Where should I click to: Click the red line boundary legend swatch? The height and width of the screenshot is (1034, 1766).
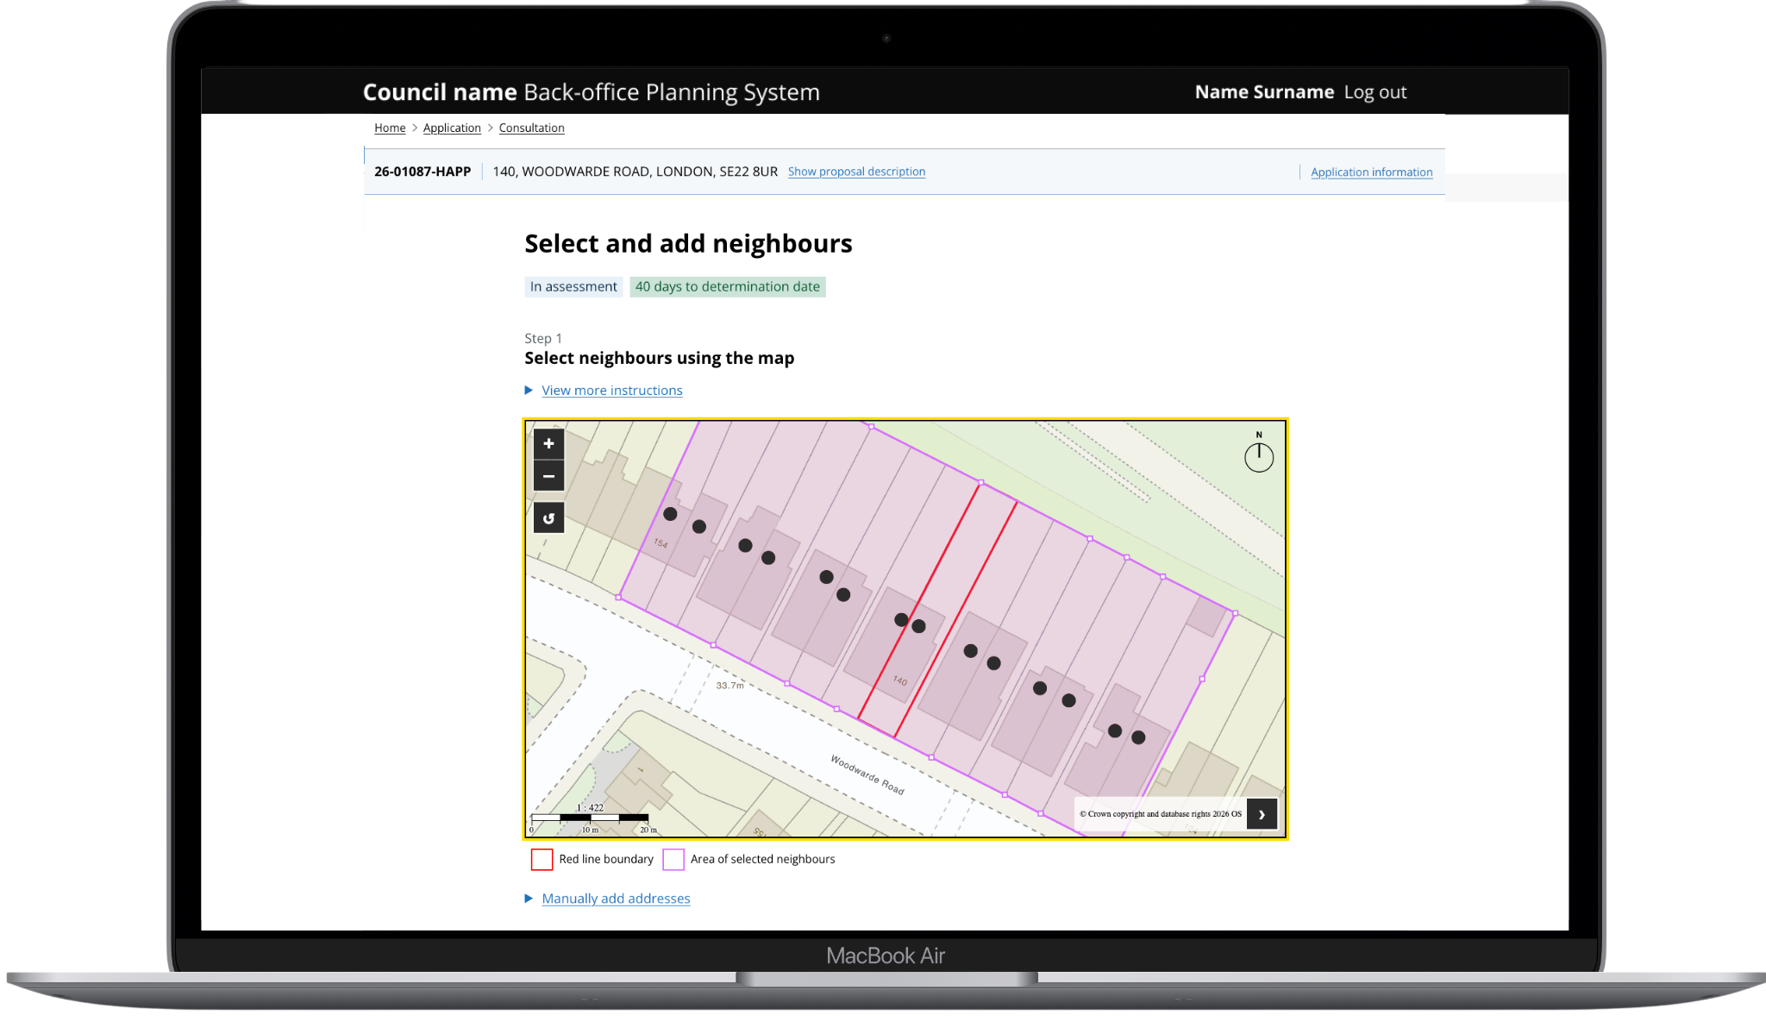[x=542, y=859]
